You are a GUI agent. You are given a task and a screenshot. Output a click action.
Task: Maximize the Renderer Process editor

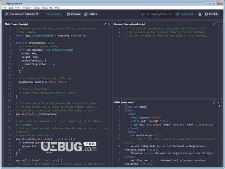coord(214,24)
